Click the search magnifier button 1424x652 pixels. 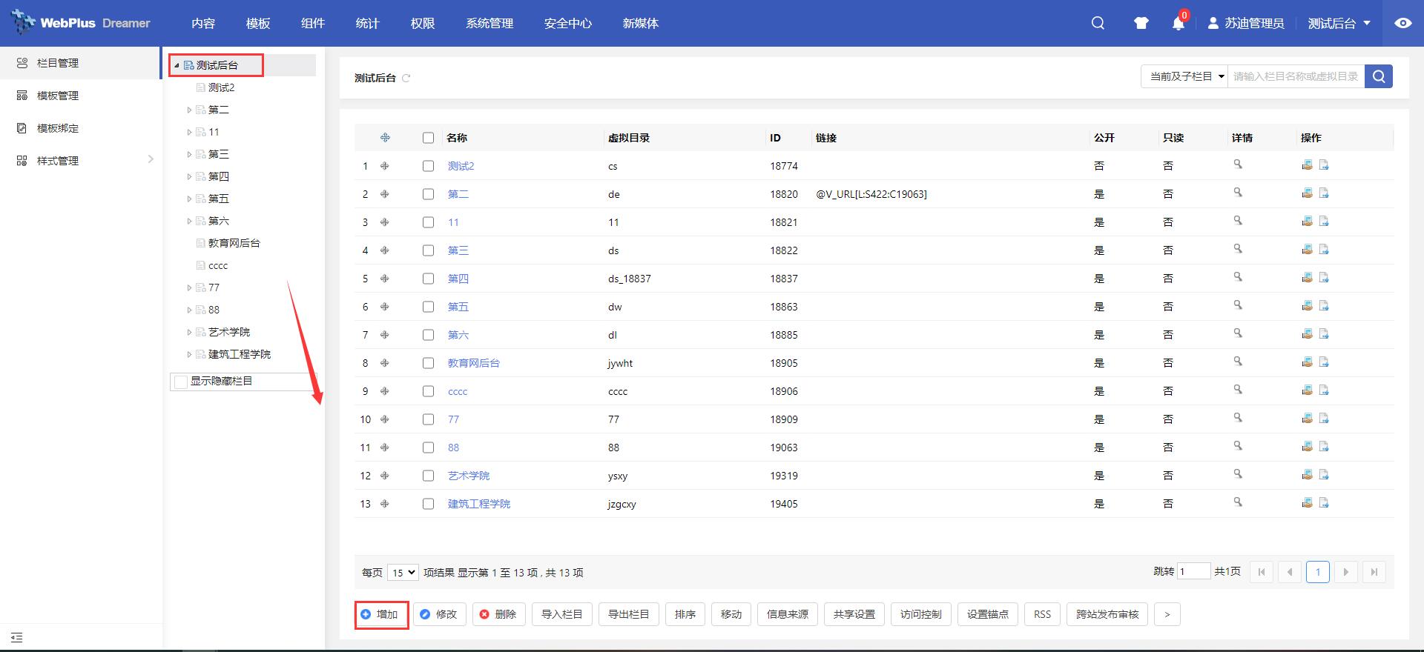[1379, 76]
